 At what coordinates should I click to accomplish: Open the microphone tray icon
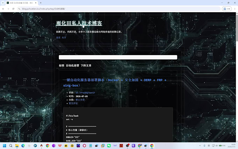[x=204, y=145]
